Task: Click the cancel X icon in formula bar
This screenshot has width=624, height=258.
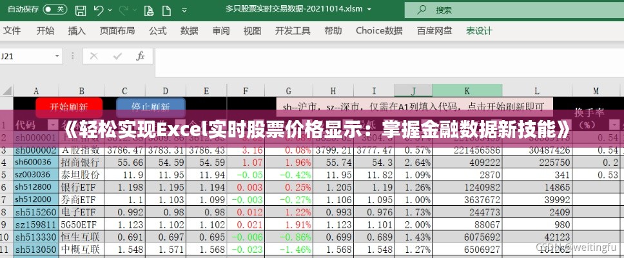Action: tap(94, 56)
